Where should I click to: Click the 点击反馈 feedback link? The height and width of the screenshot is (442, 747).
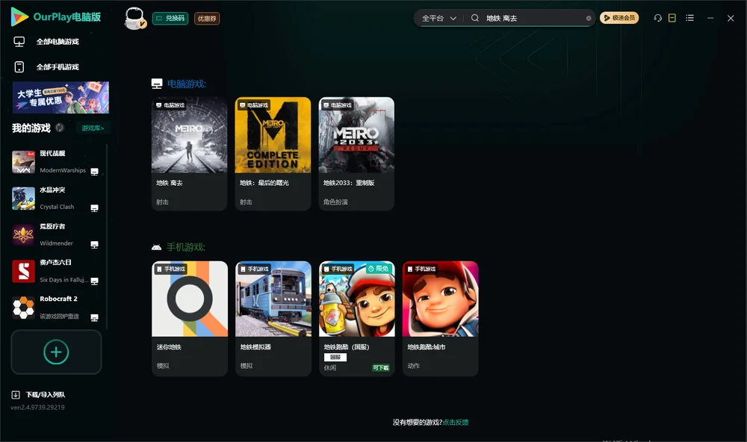coord(456,422)
